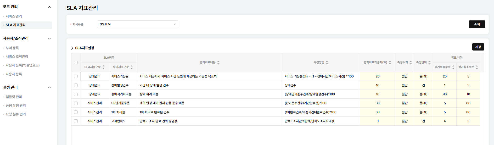Viewport: 494px width, 145px height.
Task: Collapse the 코드 관리 sidebar section
Action: click(x=49, y=7)
